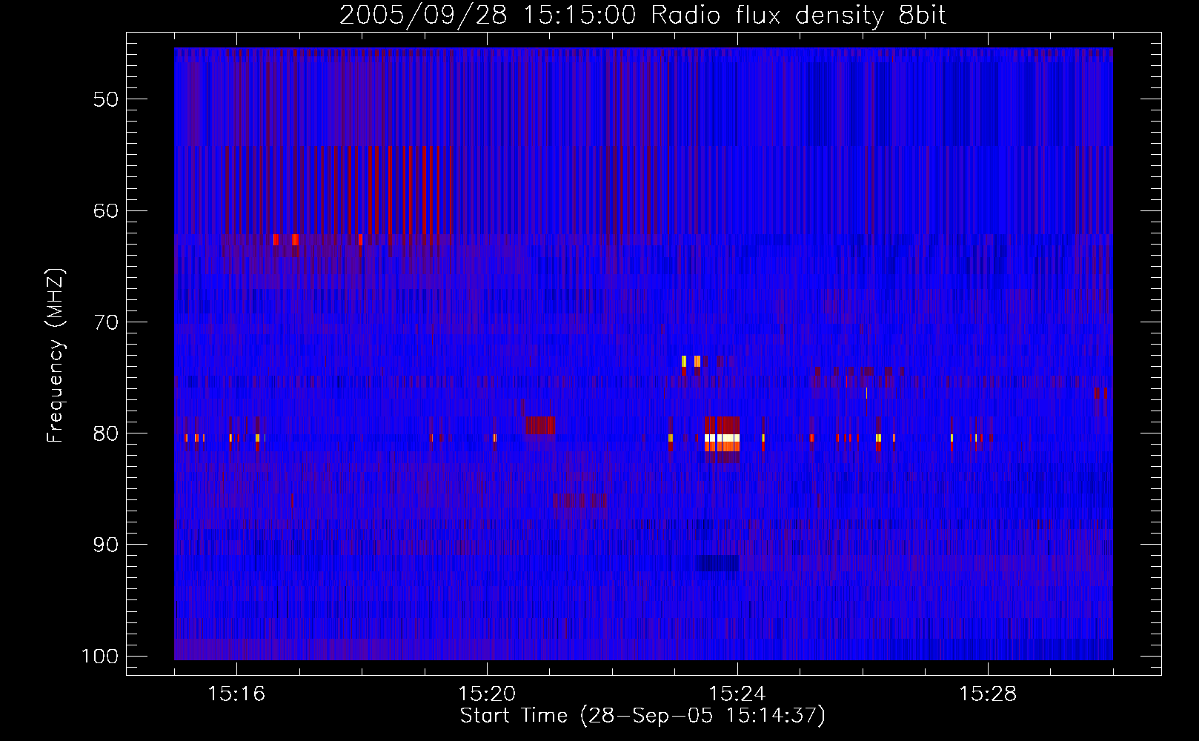This screenshot has width=1199, height=741.
Task: Click the 80 frequency tick label
Action: 106,433
